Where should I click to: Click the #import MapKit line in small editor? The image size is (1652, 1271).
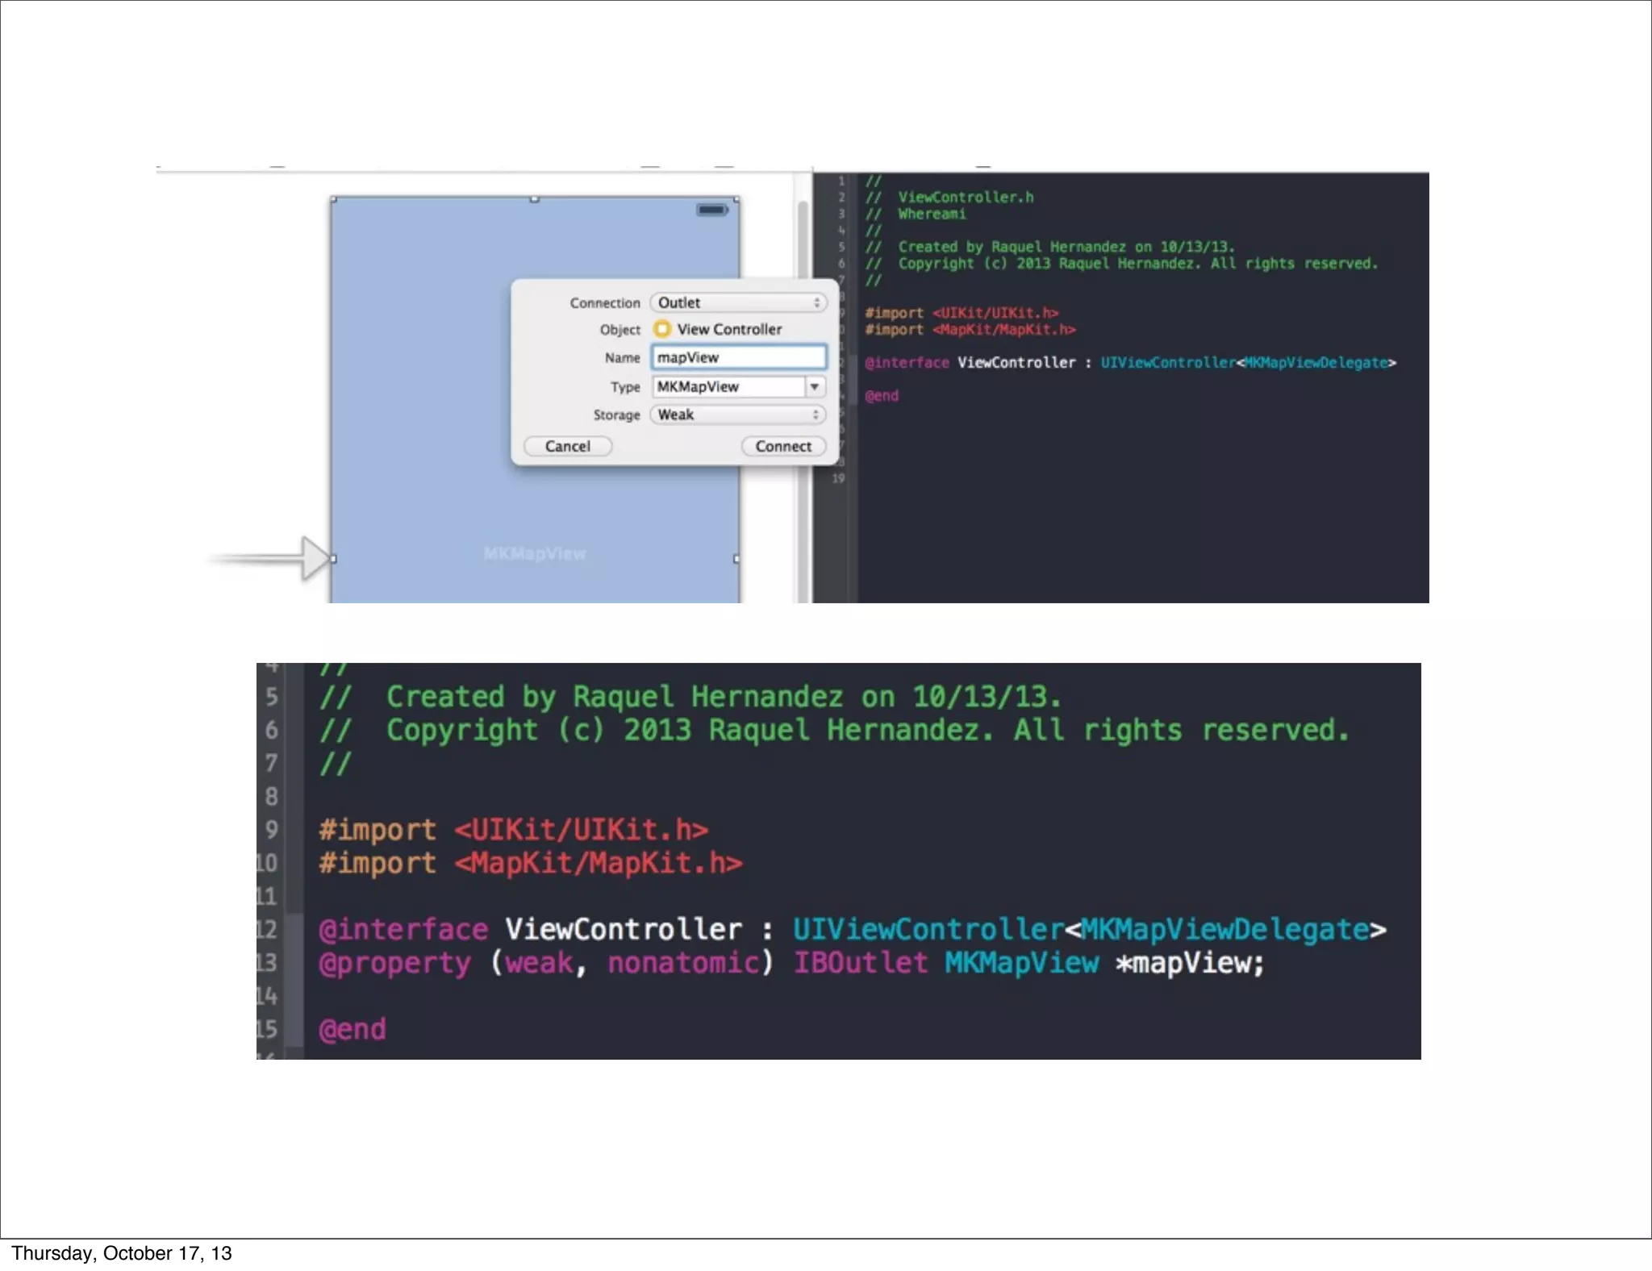970,330
